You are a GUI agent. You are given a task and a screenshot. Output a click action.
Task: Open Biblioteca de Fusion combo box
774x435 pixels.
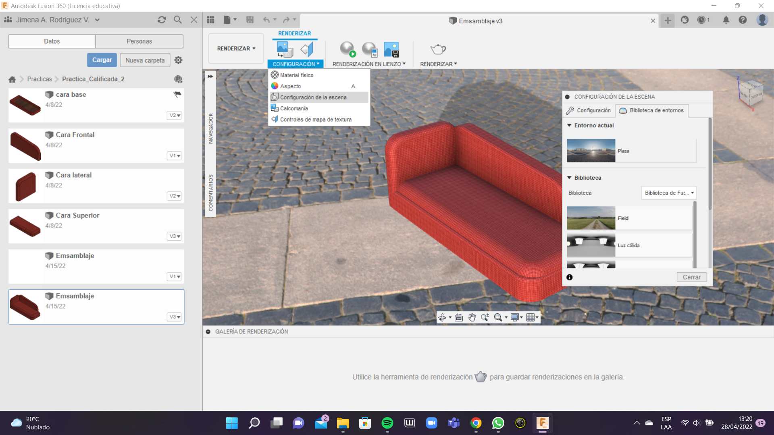click(x=669, y=193)
